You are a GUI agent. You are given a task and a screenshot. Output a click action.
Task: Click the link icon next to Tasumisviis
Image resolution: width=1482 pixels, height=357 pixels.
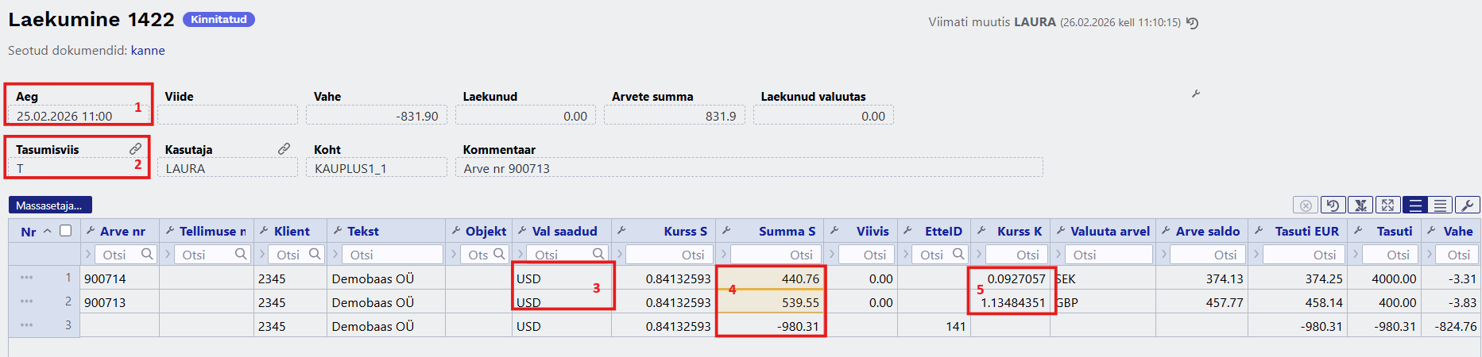[135, 149]
